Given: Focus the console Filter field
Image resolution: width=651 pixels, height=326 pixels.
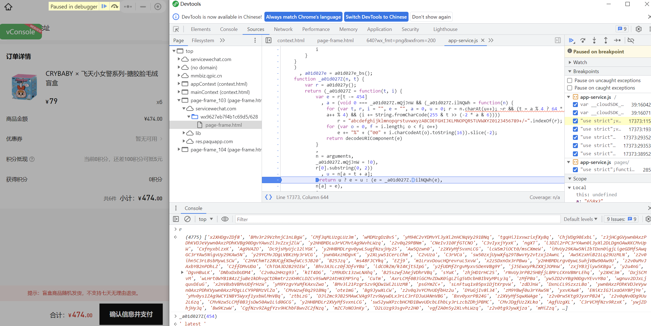Looking at the screenshot, I should click(397, 219).
